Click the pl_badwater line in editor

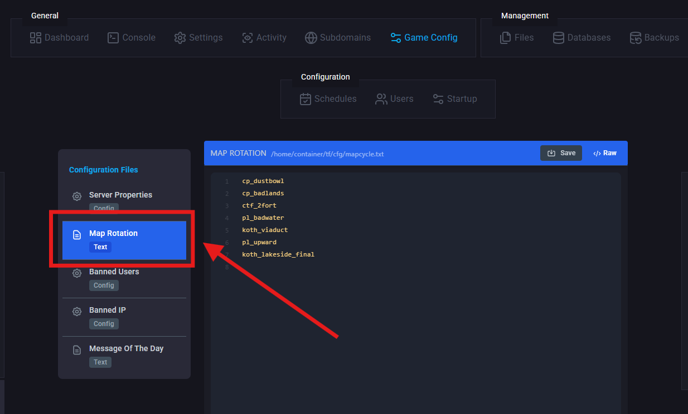click(x=263, y=218)
